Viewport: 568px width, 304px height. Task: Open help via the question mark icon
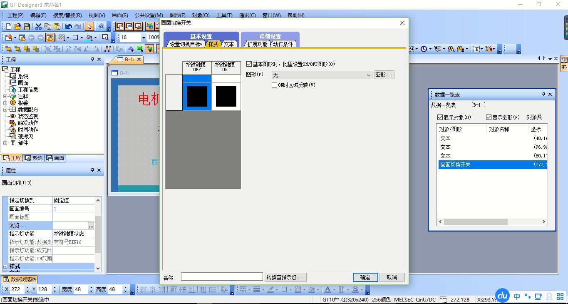(x=101, y=26)
